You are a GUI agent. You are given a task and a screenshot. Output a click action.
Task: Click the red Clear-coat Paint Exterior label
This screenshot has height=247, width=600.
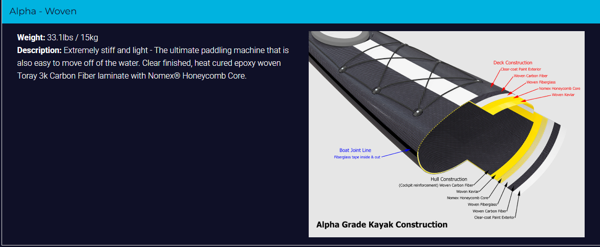[521, 69]
